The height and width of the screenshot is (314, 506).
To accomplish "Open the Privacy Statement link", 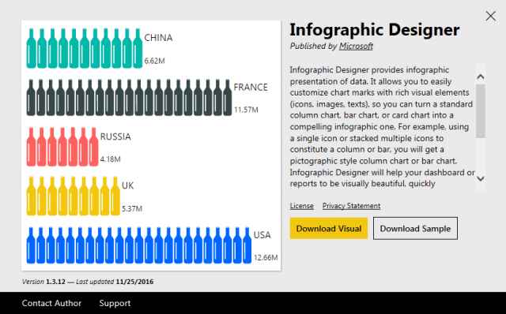I will click(x=351, y=206).
